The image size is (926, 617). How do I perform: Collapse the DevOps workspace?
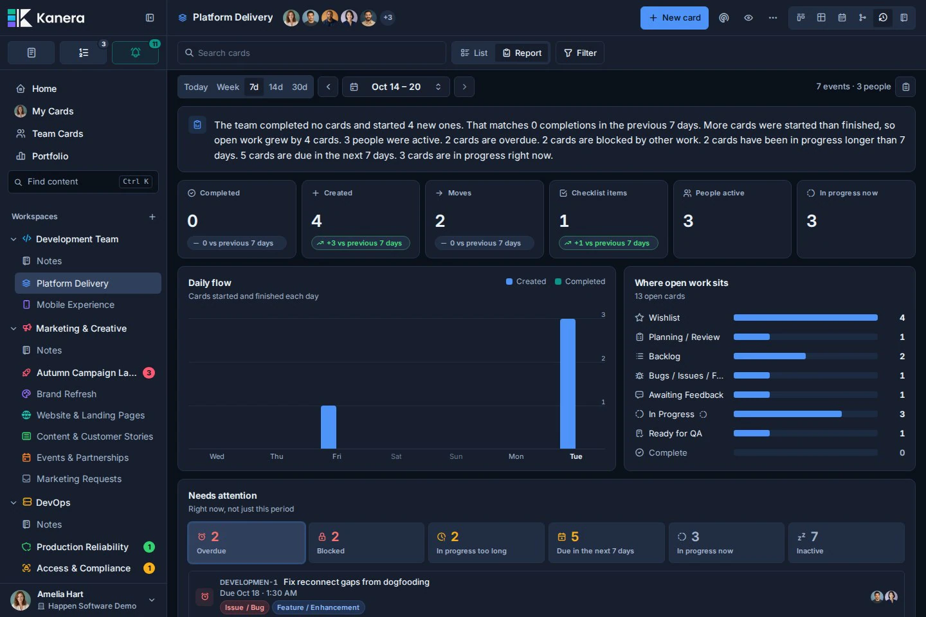14,503
